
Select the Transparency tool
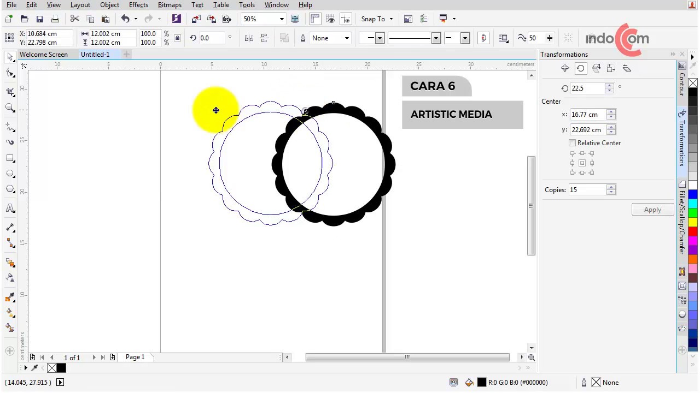point(10,278)
